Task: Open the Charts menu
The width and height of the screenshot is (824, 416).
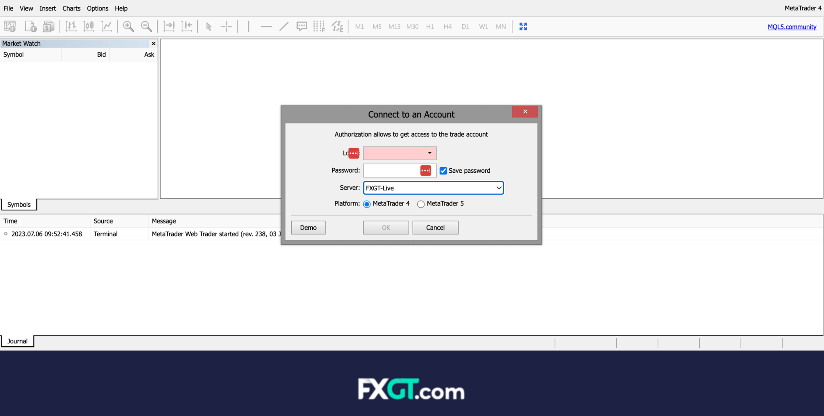Action: click(71, 8)
